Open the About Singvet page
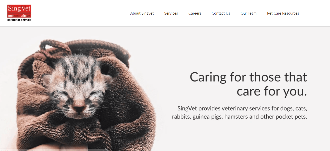330x151 pixels. coord(142,13)
